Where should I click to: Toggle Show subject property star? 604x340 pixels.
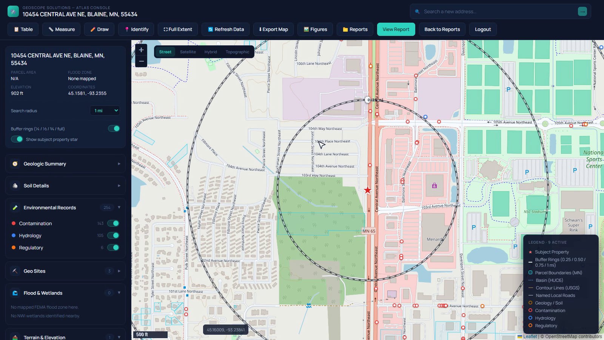17,139
